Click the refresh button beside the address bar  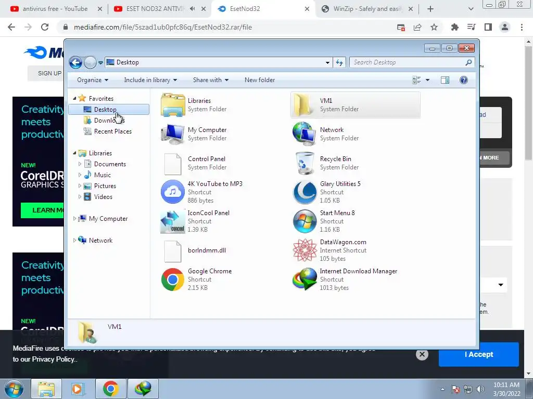tap(339, 62)
